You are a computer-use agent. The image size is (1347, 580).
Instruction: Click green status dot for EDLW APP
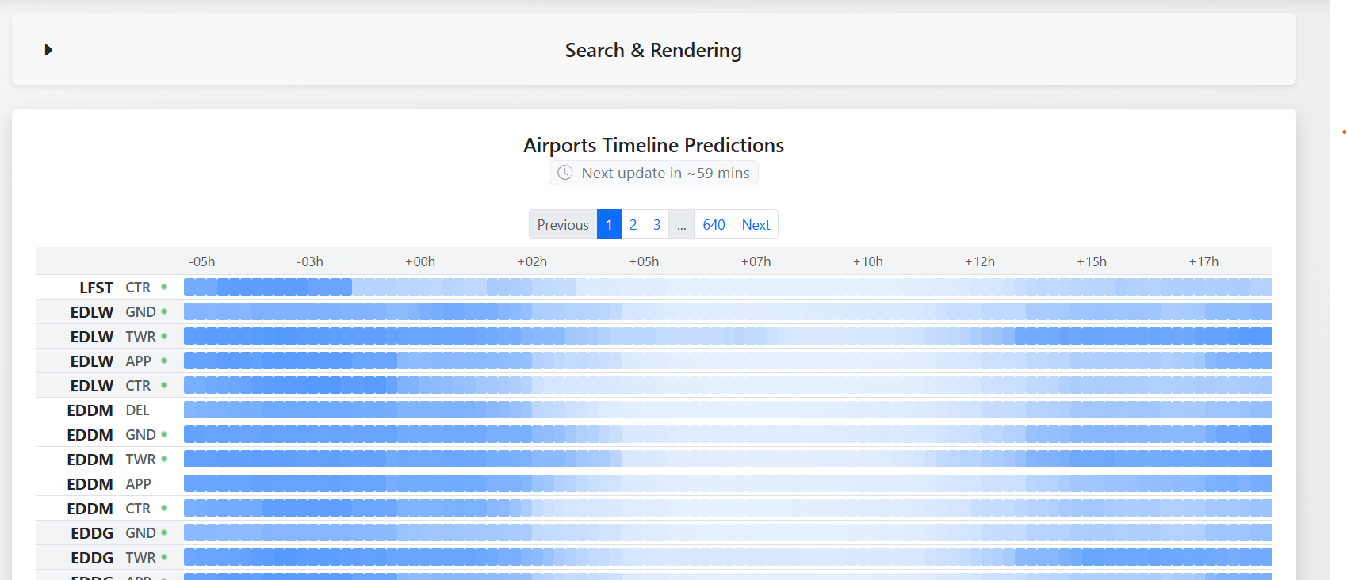pos(164,361)
